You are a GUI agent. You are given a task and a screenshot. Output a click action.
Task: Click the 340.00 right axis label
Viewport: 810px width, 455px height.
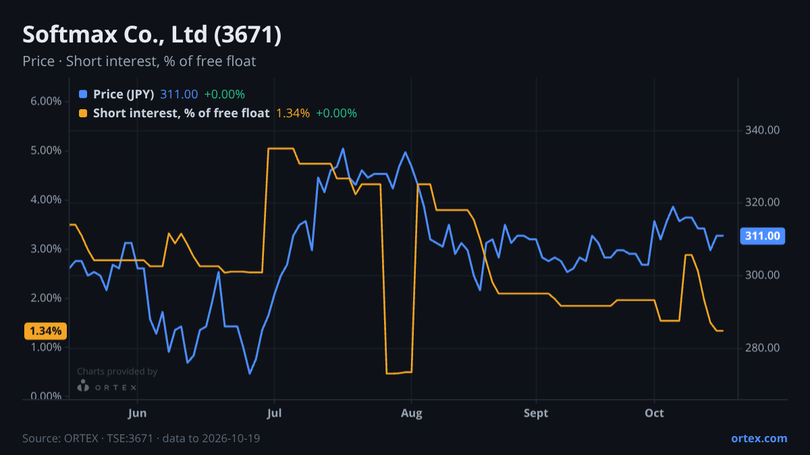(x=762, y=130)
